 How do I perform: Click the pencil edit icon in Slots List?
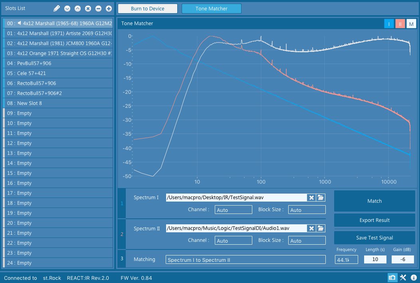pyautogui.click(x=57, y=8)
